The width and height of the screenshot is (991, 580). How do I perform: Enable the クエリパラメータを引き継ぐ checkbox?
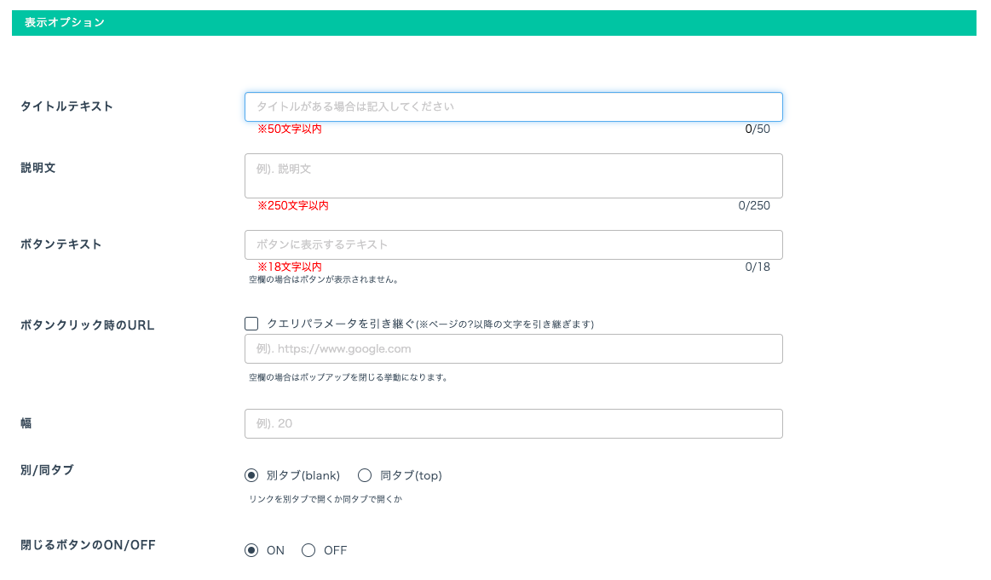click(x=251, y=324)
